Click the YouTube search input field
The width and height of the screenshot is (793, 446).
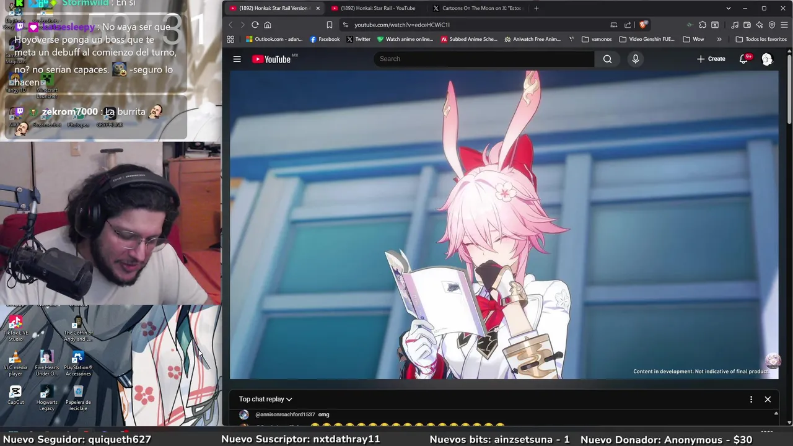click(x=483, y=59)
